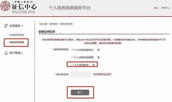Expand the 信息服务 sidebar section
The height and width of the screenshot is (102, 172).
[x=16, y=26]
